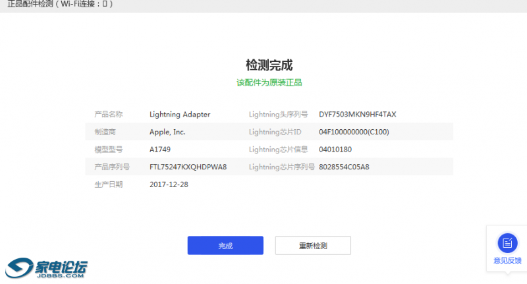Select the Lightning芯片序列号 label
Screen dimensions: 527x284
pyautogui.click(x=282, y=167)
